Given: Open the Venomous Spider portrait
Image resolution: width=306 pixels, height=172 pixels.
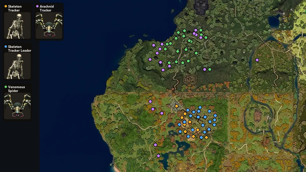Looking at the screenshot, I should [17, 106].
